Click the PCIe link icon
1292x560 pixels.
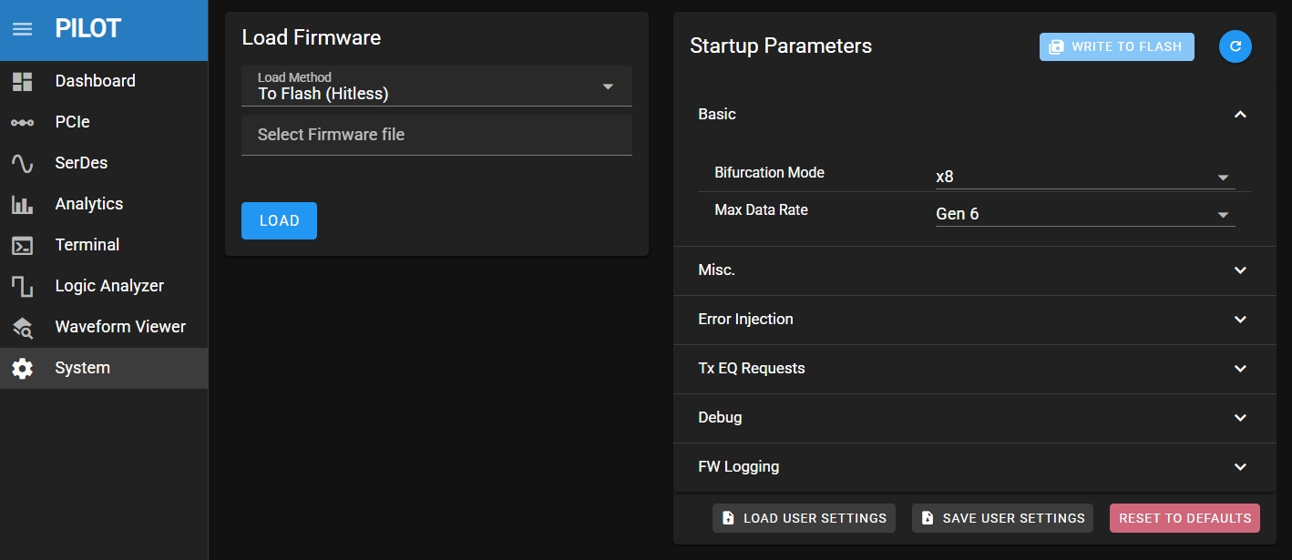point(22,122)
